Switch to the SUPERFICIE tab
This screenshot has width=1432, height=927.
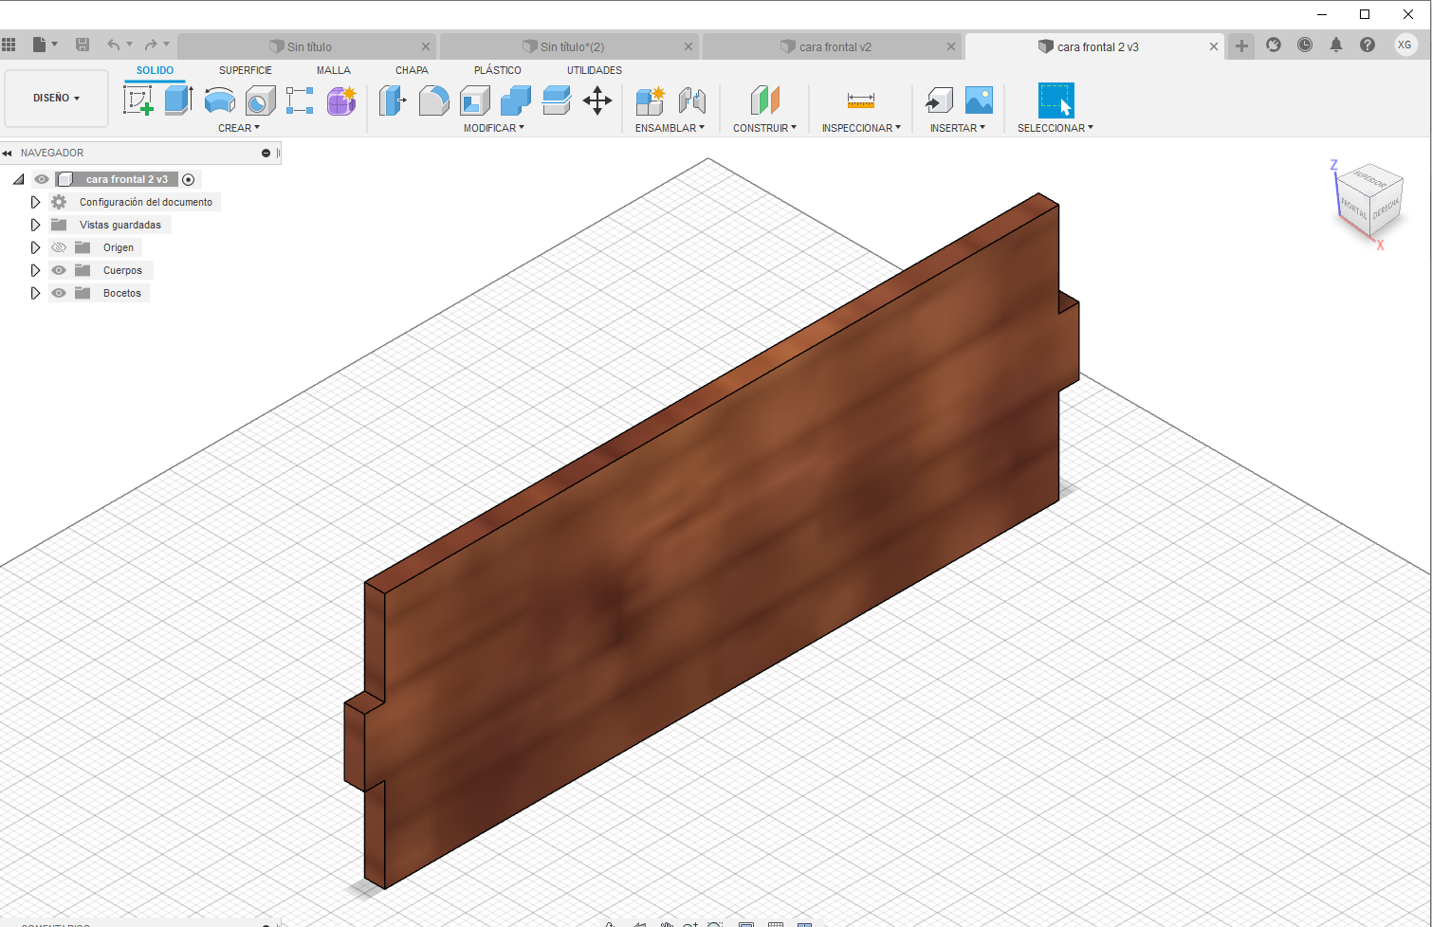pyautogui.click(x=246, y=70)
